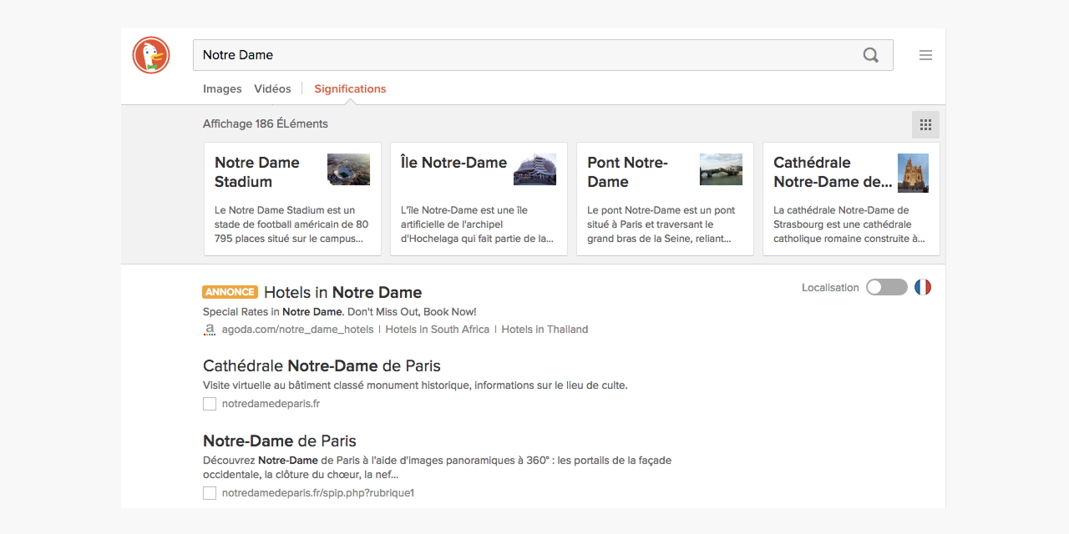The image size is (1069, 534).
Task: Click the Strasbourg cathedral thumbnail
Action: pos(913,173)
